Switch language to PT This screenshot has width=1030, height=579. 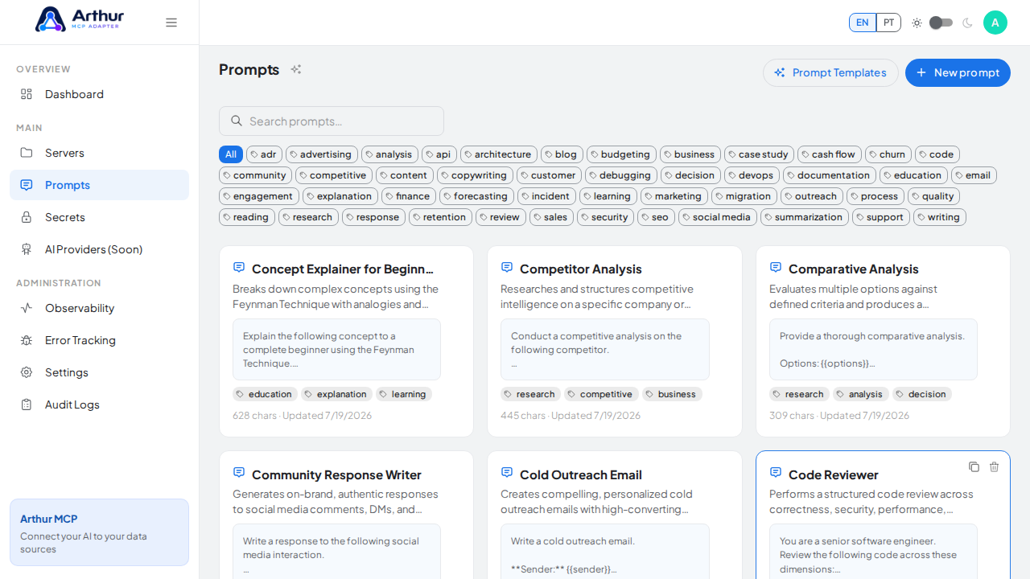coord(888,23)
